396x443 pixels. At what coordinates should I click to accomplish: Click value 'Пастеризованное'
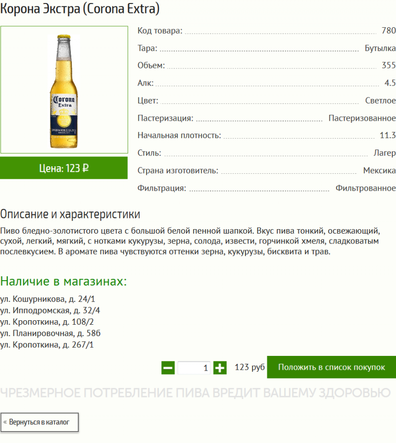pyautogui.click(x=362, y=118)
